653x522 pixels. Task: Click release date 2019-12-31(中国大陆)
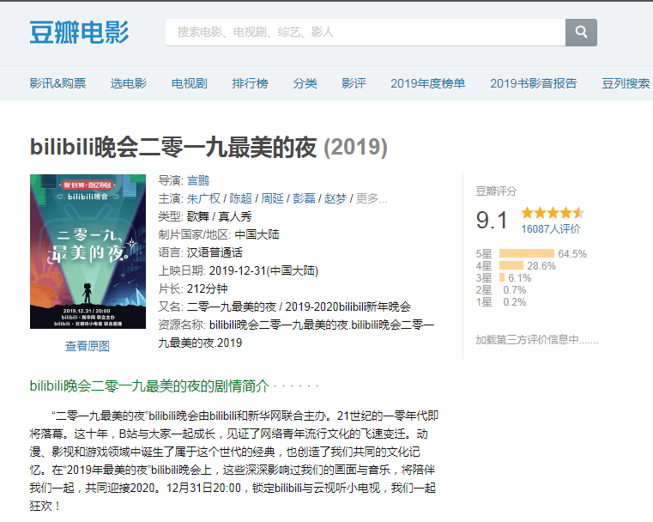tap(263, 270)
